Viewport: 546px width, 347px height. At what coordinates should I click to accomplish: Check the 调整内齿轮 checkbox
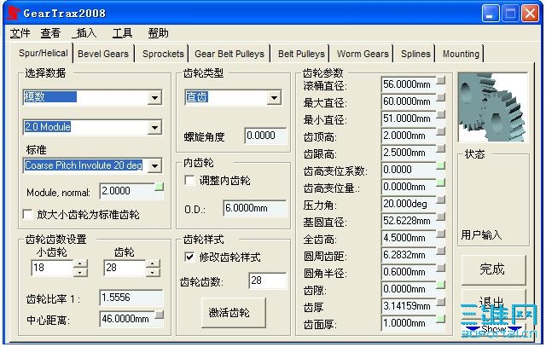tap(189, 180)
